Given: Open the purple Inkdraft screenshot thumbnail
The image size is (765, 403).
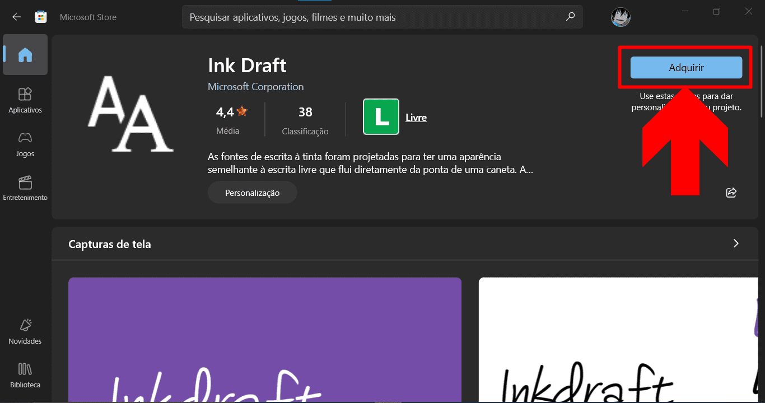Looking at the screenshot, I should [x=265, y=340].
